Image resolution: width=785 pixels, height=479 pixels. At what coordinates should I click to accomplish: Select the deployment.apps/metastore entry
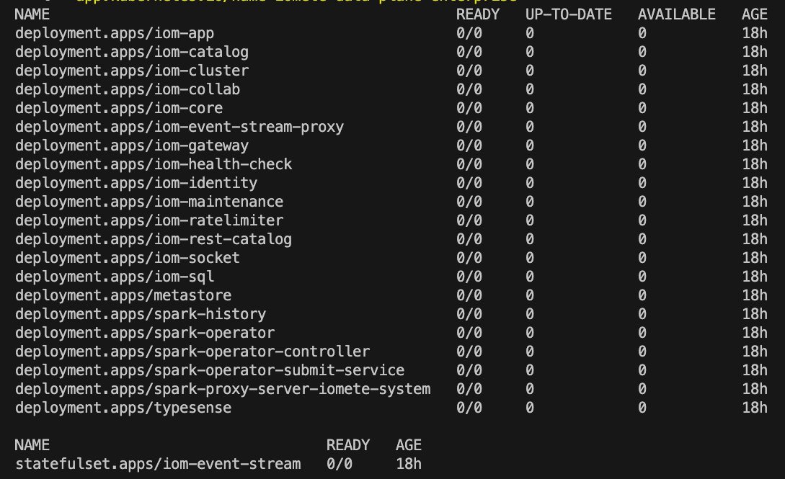123,295
